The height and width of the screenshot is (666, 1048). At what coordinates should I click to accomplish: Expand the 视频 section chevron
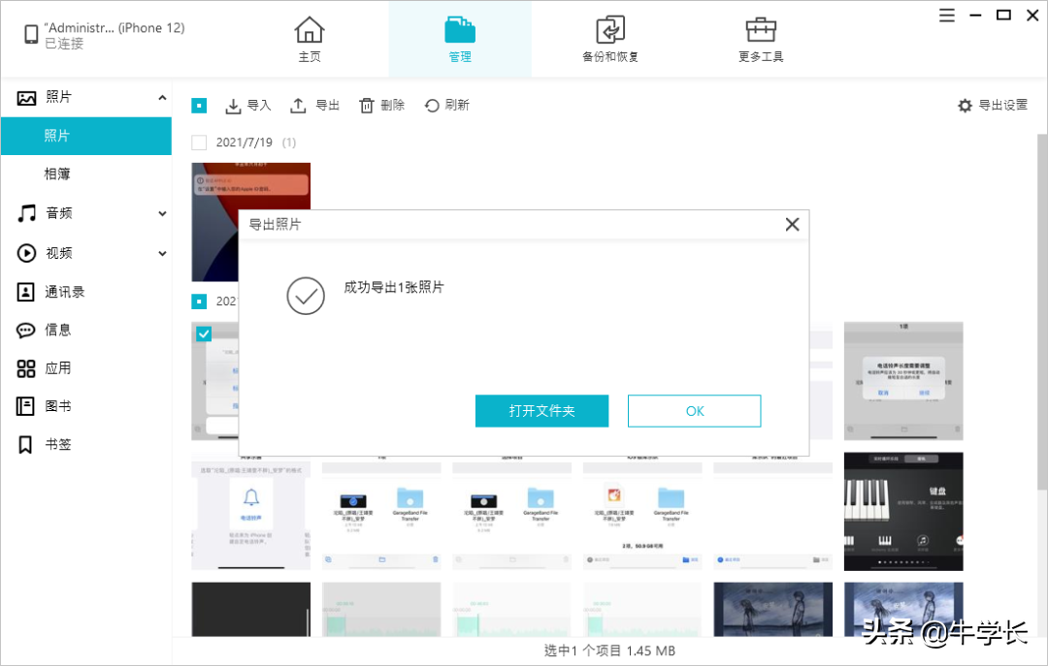pyautogui.click(x=162, y=254)
